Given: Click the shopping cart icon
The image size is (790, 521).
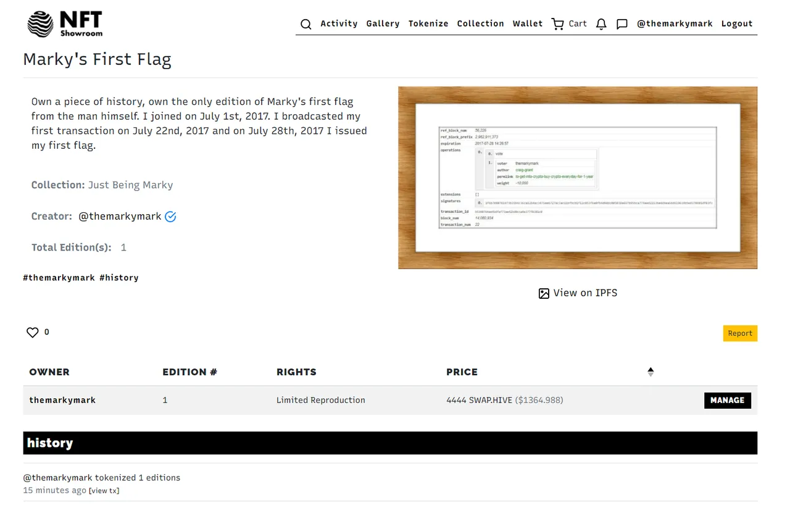Looking at the screenshot, I should click(558, 23).
